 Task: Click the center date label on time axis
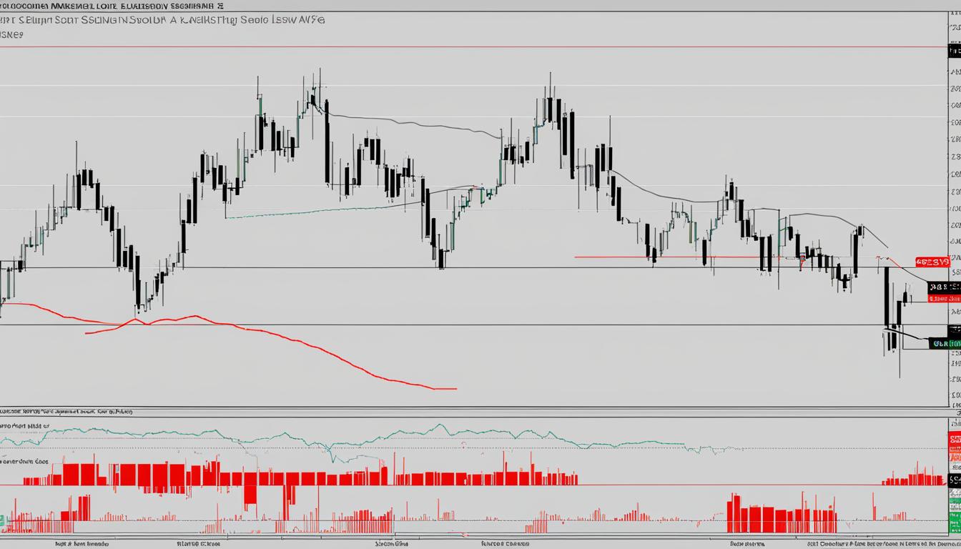(x=392, y=542)
